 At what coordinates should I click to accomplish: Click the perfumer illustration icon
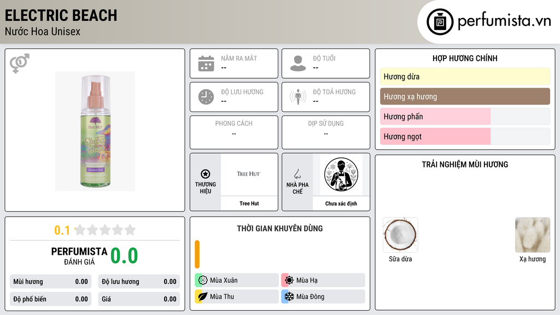point(341,174)
